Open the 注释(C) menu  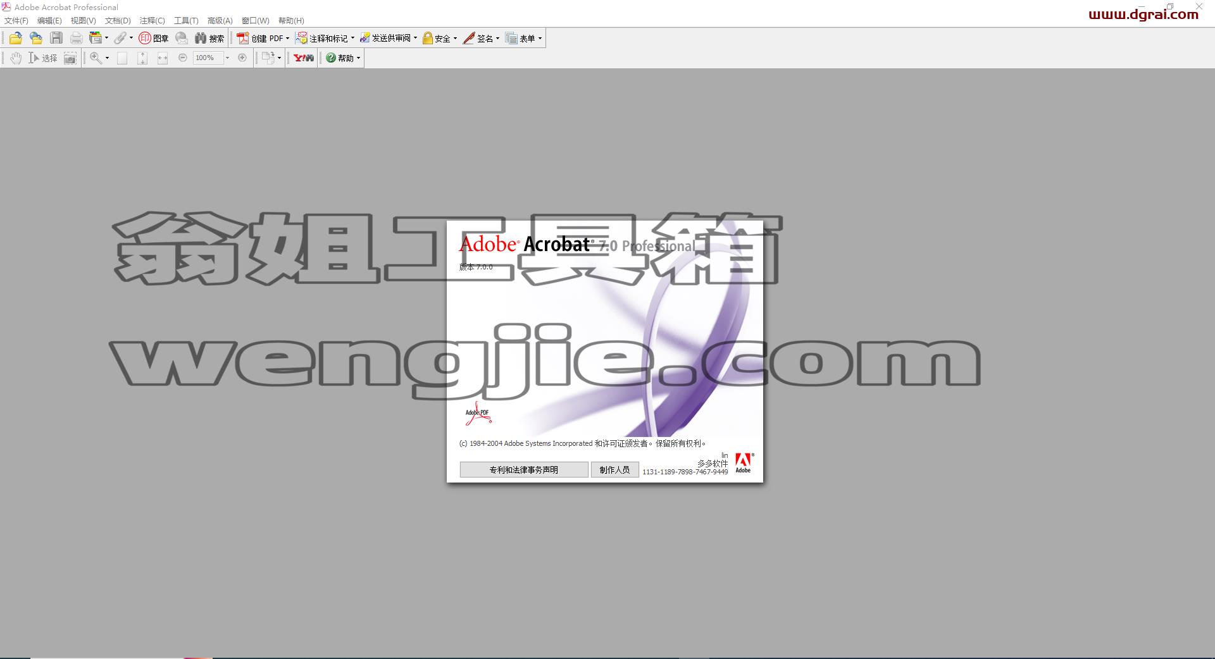(153, 21)
